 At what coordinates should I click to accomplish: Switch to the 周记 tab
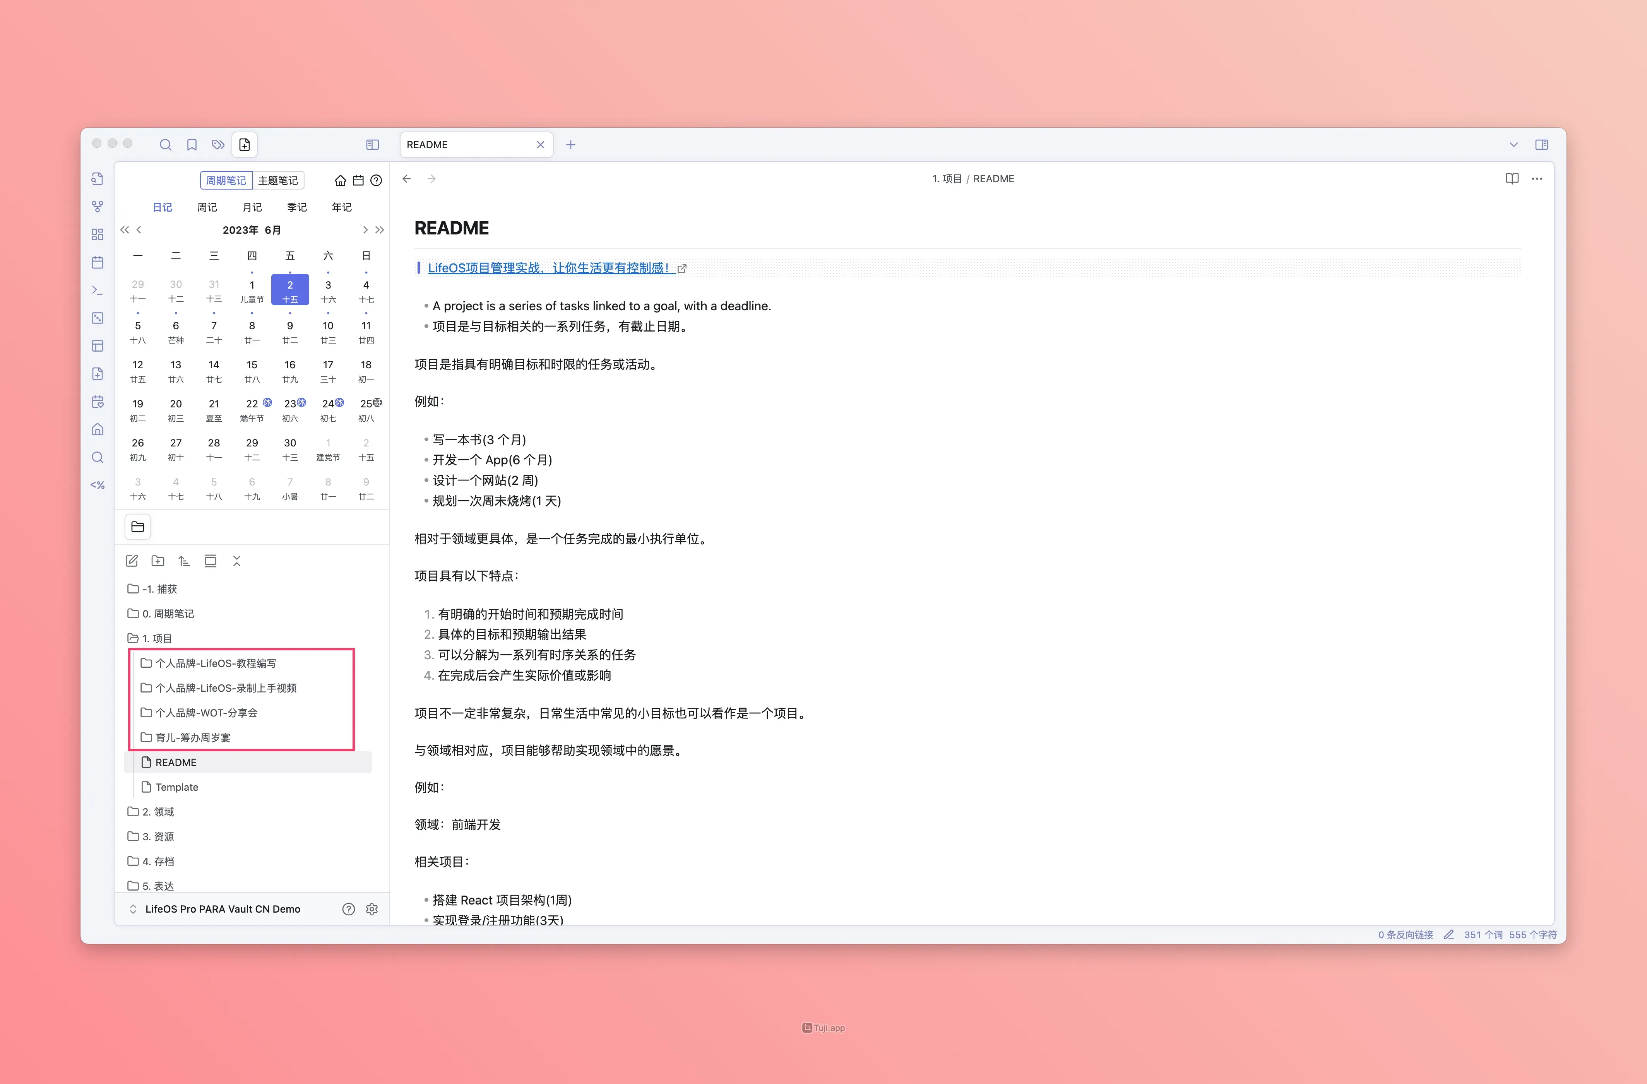207,207
